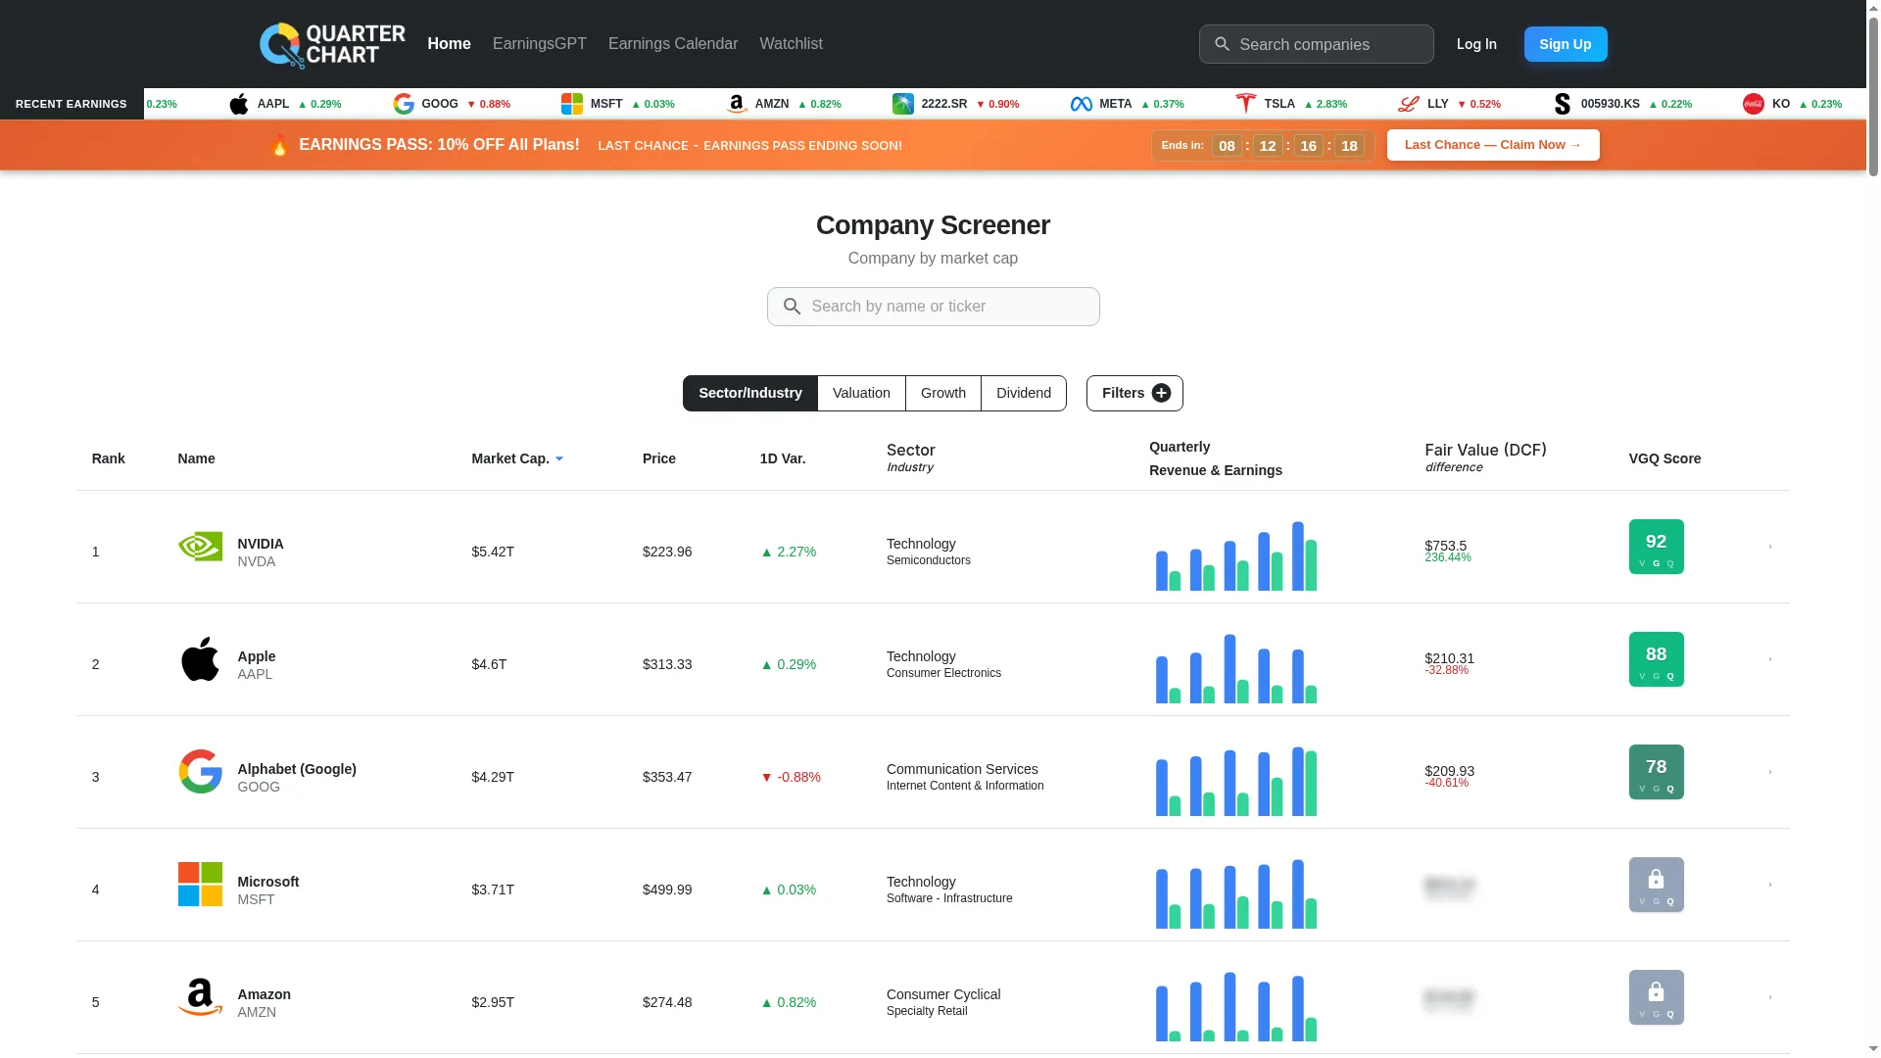This screenshot has width=1881, height=1058.
Task: Click the magnifier icon in the top search bar
Action: click(x=1222, y=44)
